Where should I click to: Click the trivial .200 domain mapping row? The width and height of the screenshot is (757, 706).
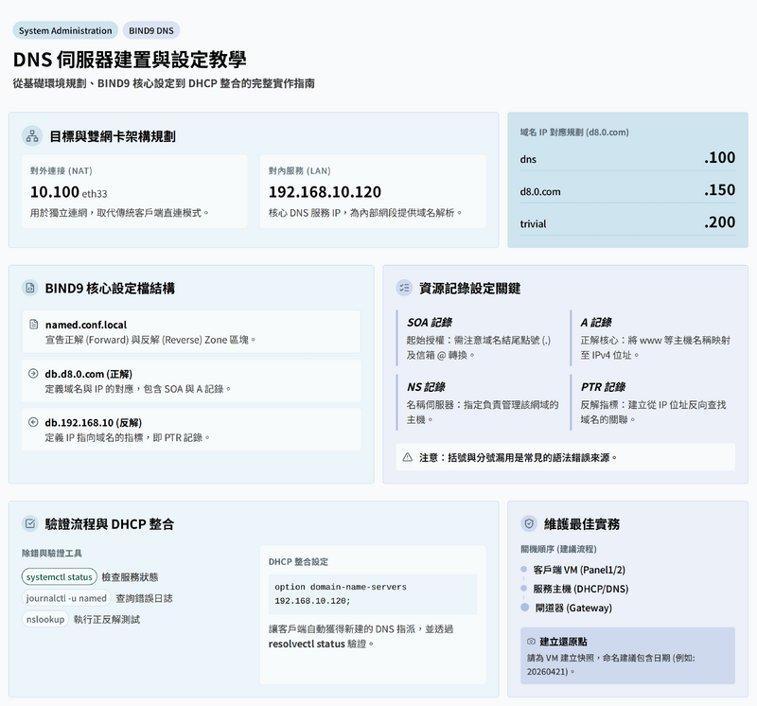point(627,223)
